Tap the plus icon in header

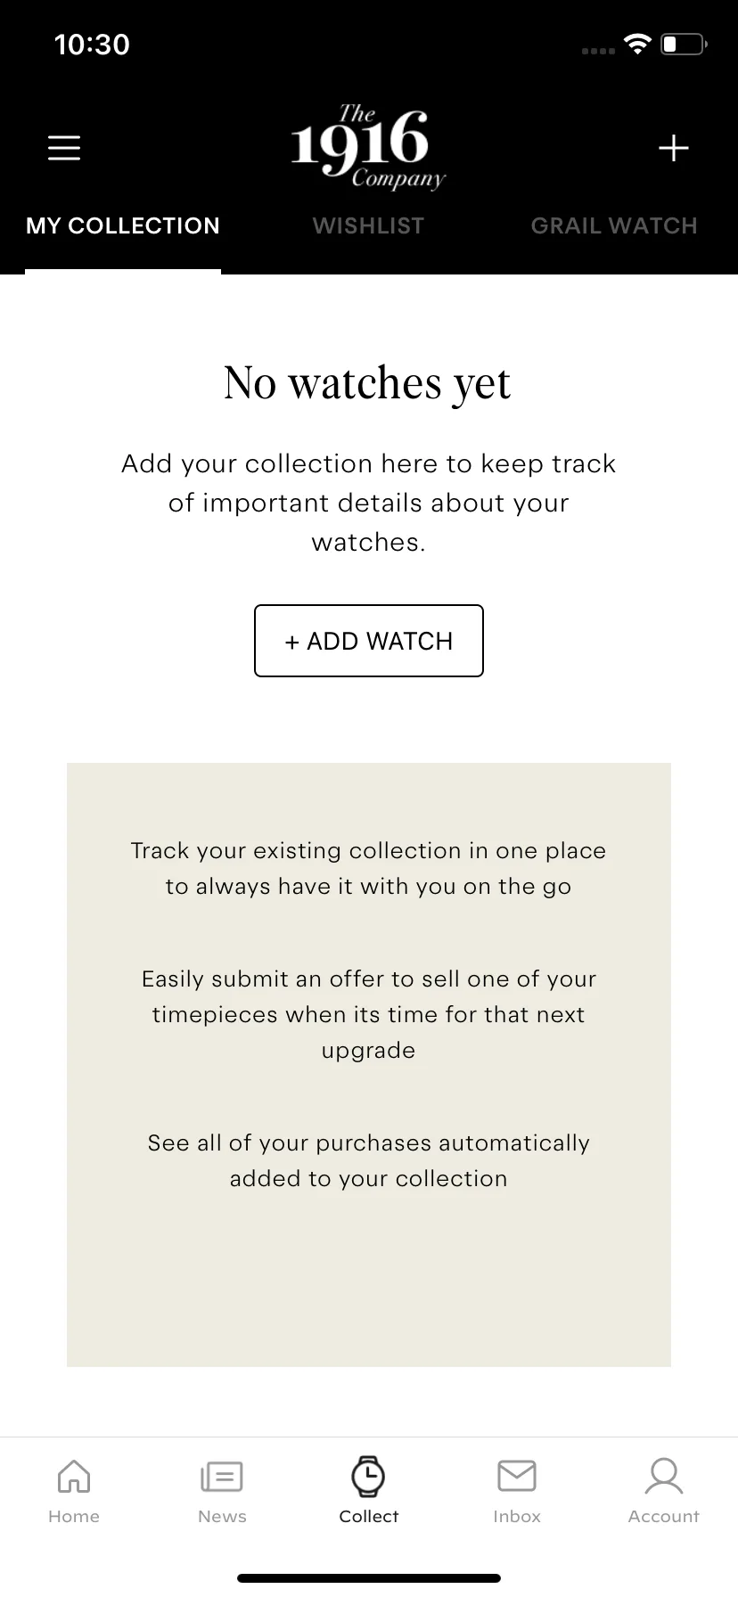point(673,148)
